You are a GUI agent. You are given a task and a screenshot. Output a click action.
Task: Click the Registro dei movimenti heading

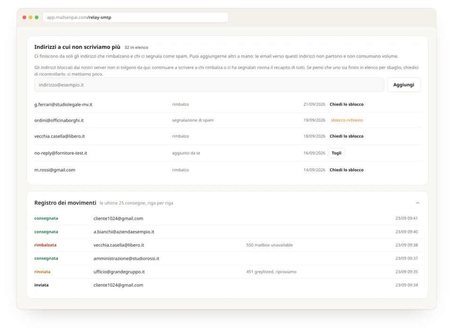coord(65,203)
